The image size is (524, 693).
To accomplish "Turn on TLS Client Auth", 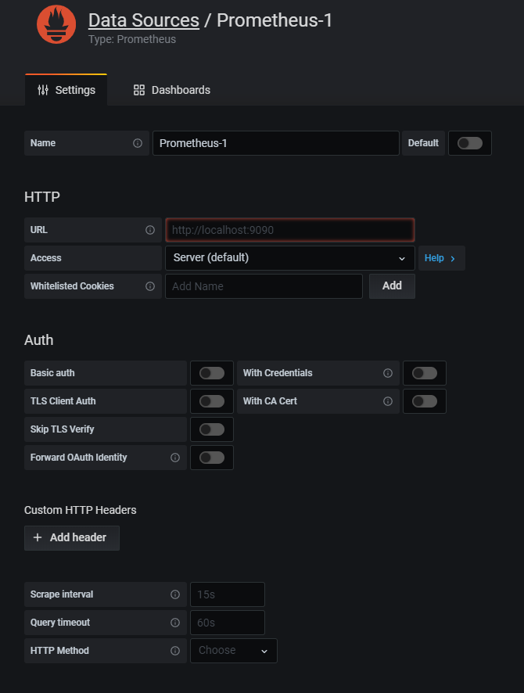I will click(212, 401).
